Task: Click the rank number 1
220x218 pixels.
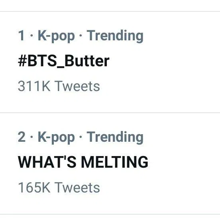Action: click(x=22, y=35)
